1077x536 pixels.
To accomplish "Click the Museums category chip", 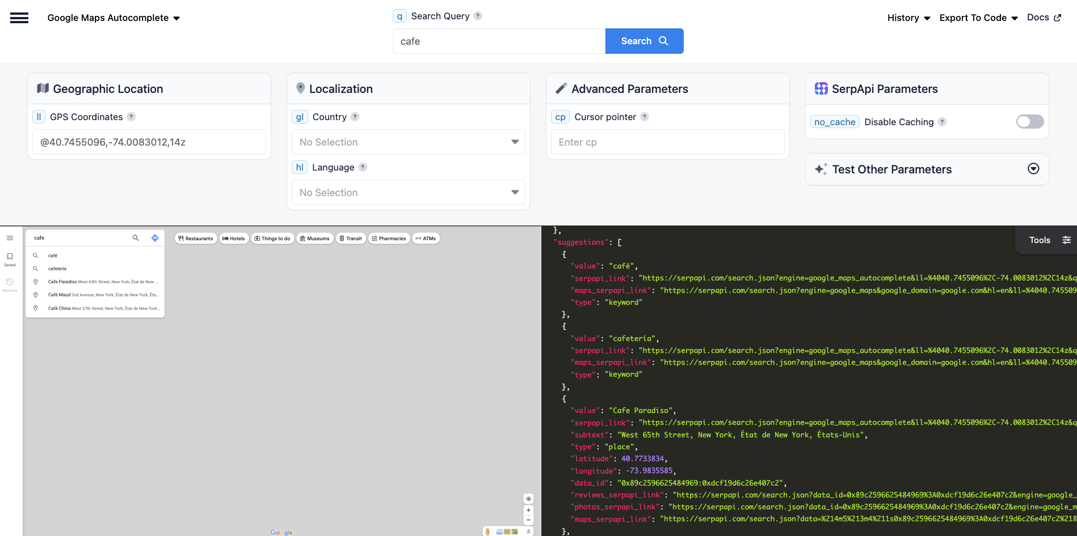I will pos(315,239).
